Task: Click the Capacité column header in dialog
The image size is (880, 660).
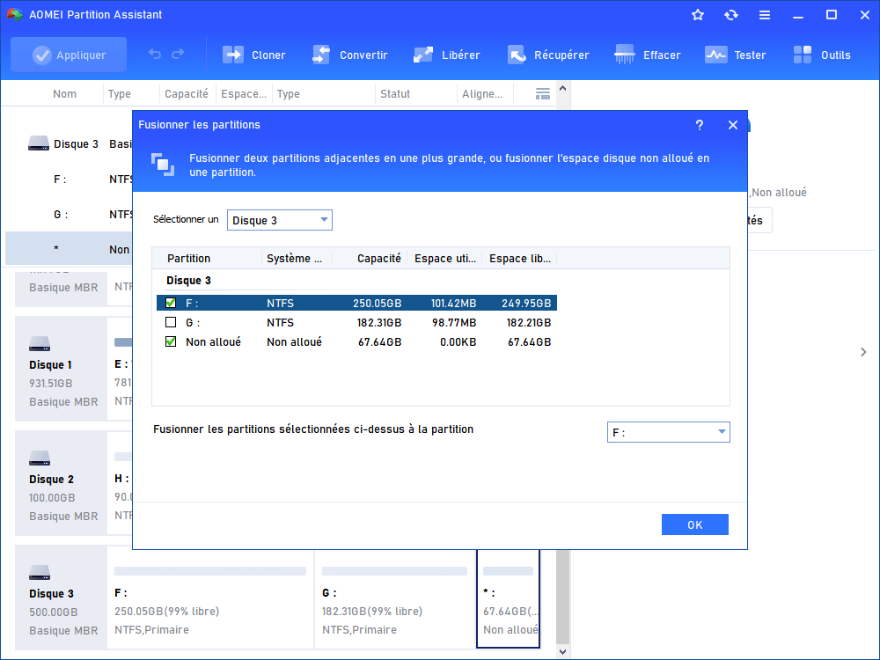Action: [x=378, y=258]
